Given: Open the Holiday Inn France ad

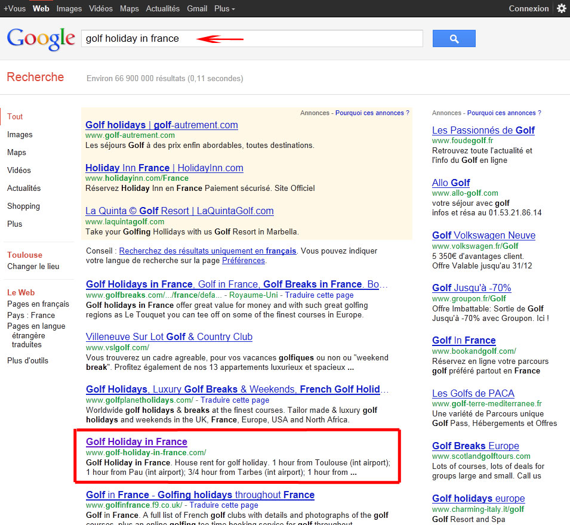Looking at the screenshot, I should 164,168.
